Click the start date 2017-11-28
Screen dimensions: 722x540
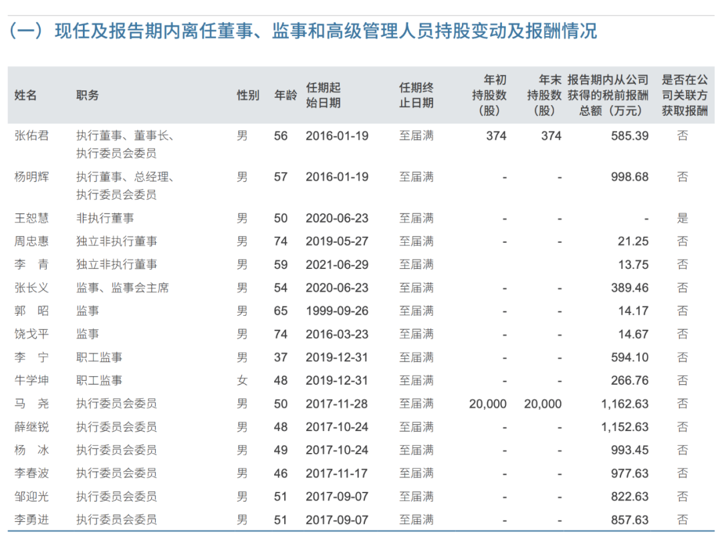tap(337, 404)
